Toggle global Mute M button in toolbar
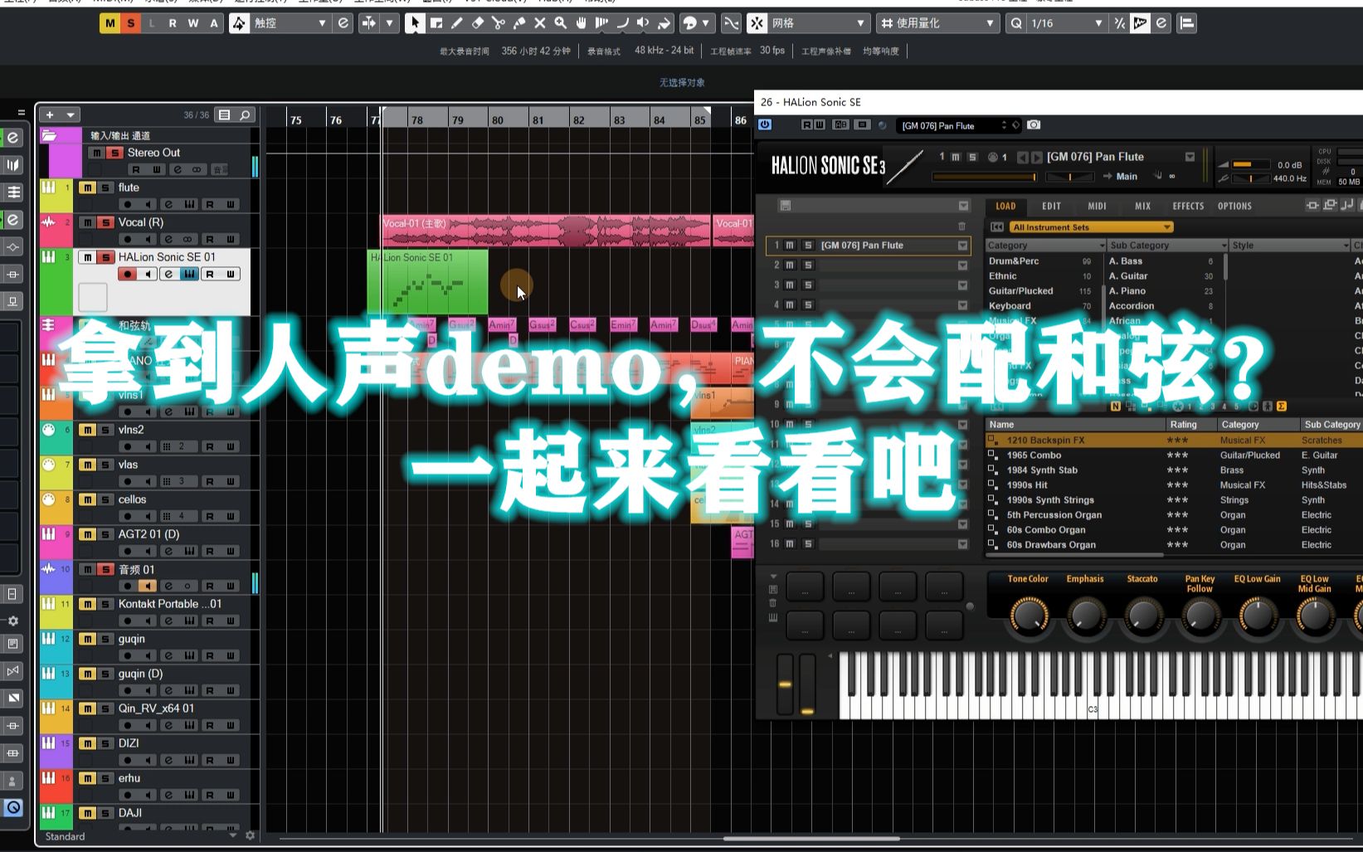1363x852 pixels. click(110, 23)
